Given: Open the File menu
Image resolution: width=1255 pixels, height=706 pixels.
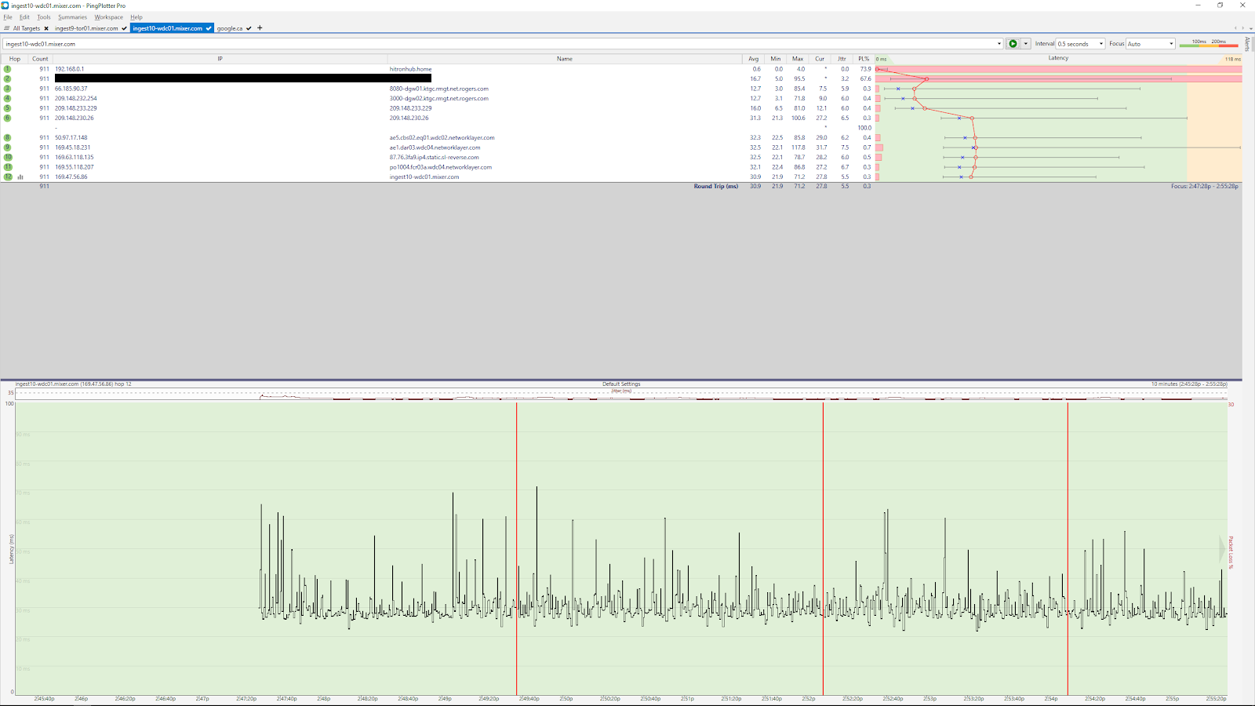Looking at the screenshot, I should 8,16.
